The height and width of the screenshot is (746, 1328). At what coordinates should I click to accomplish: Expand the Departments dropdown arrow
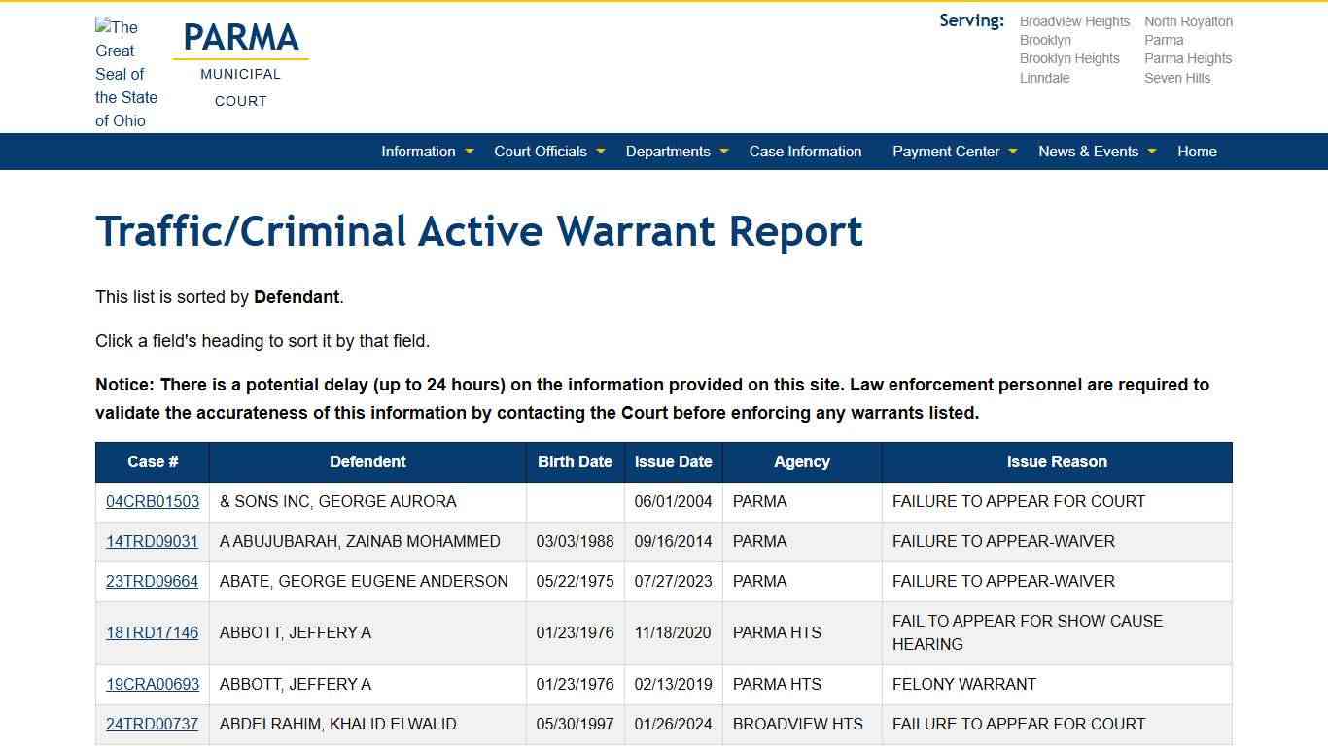click(x=724, y=152)
